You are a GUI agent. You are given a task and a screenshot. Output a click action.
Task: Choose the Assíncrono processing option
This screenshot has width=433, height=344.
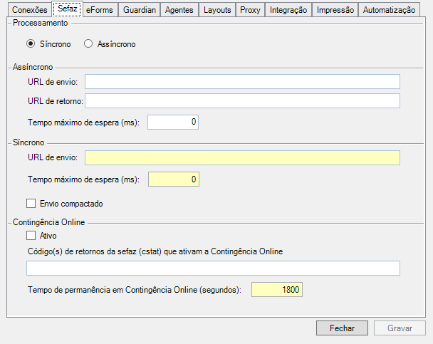pyautogui.click(x=88, y=44)
